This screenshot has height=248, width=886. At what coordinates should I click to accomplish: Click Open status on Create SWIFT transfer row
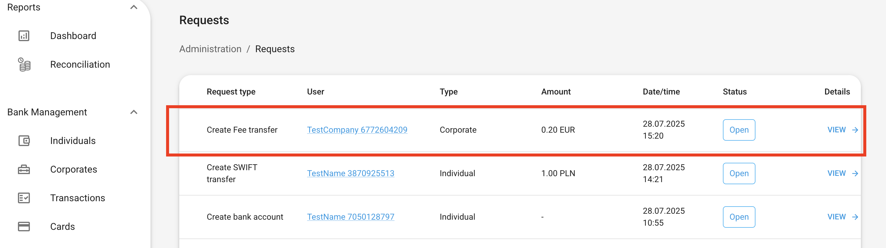(739, 173)
